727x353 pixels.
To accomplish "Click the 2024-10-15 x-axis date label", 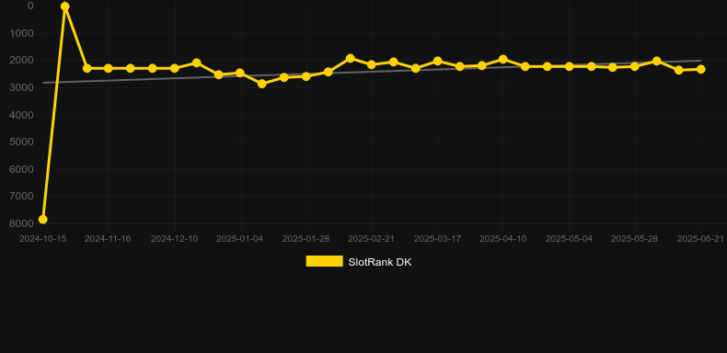I will 42,239.
